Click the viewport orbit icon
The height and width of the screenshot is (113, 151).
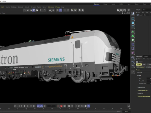(127, 13)
